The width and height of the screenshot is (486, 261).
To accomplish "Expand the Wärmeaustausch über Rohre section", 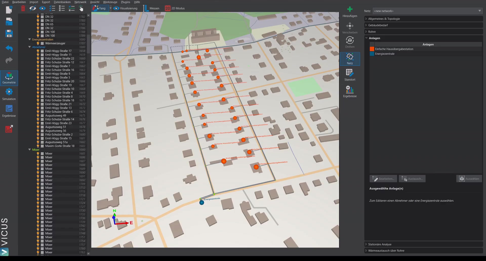I will point(423,251).
